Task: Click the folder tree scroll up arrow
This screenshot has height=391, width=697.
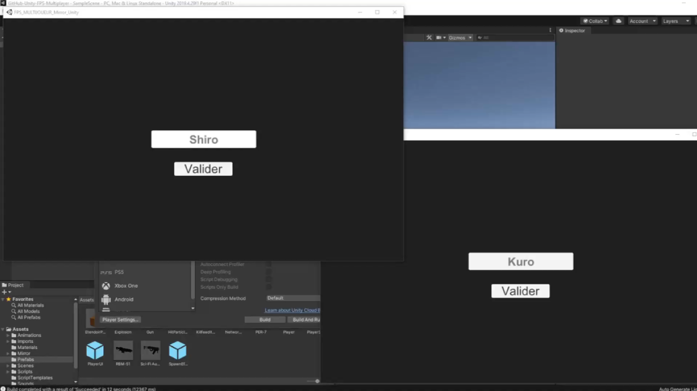Action: pyautogui.click(x=76, y=300)
